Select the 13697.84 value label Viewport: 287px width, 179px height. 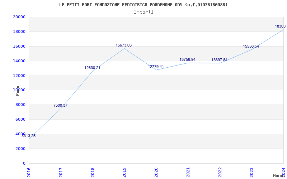click(x=219, y=60)
